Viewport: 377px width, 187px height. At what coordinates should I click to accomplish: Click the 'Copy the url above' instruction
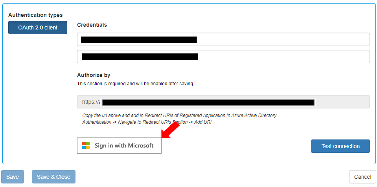(x=180, y=115)
